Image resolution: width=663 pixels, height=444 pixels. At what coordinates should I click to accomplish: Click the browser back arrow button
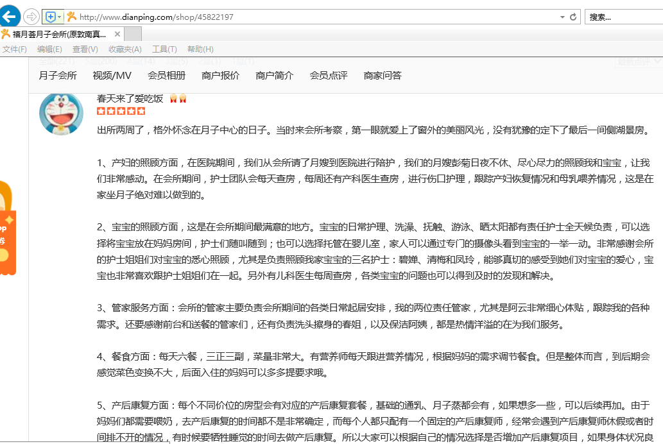coord(9,17)
